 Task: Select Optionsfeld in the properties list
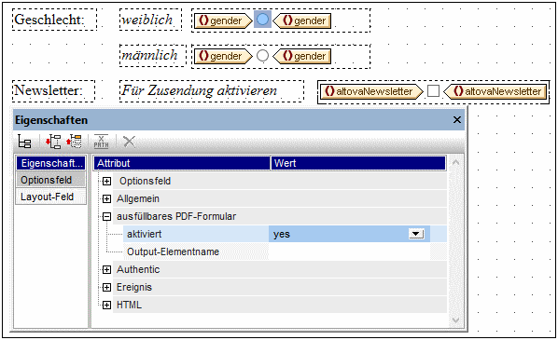tap(50, 180)
